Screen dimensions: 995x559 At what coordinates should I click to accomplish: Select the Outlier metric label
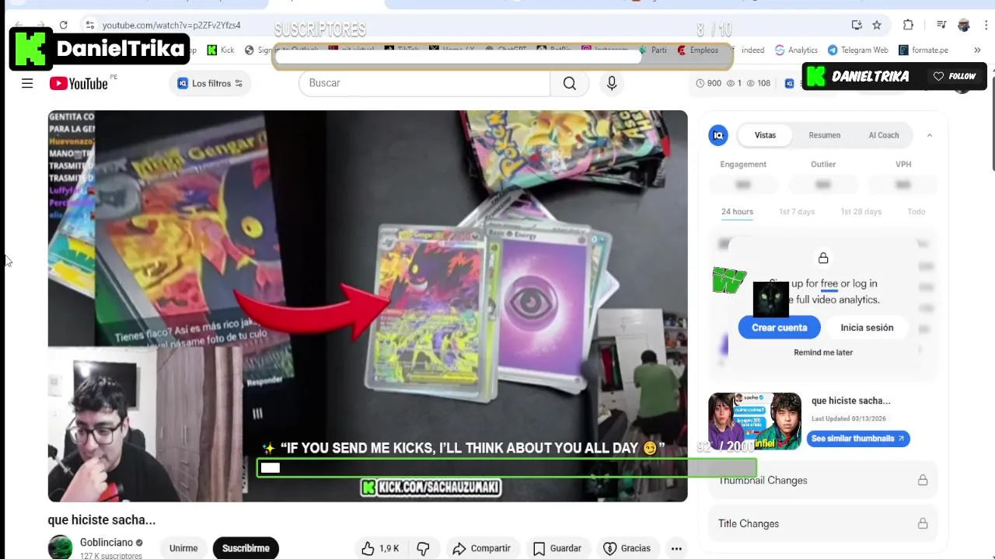tap(823, 165)
